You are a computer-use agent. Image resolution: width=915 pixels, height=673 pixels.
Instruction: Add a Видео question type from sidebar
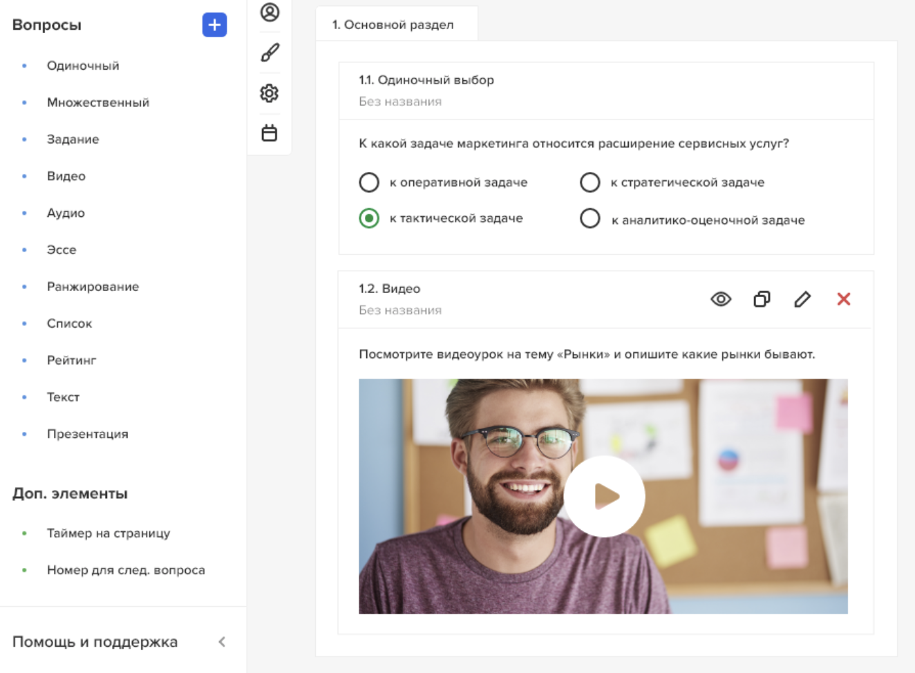66,176
